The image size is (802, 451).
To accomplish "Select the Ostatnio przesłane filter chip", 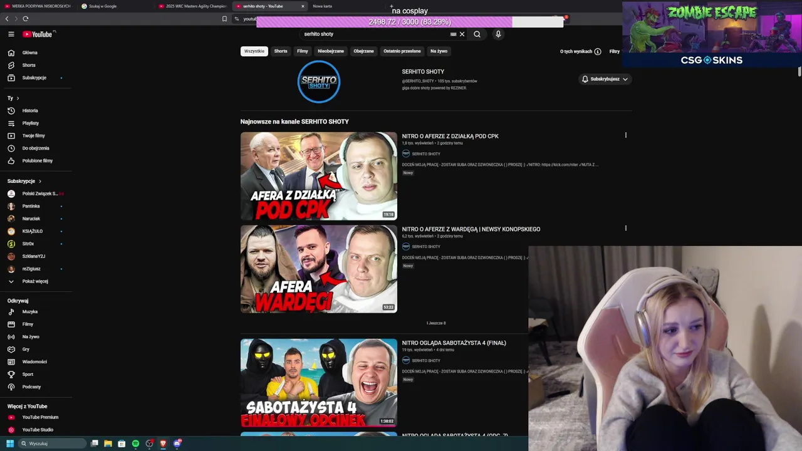I will pos(402,51).
